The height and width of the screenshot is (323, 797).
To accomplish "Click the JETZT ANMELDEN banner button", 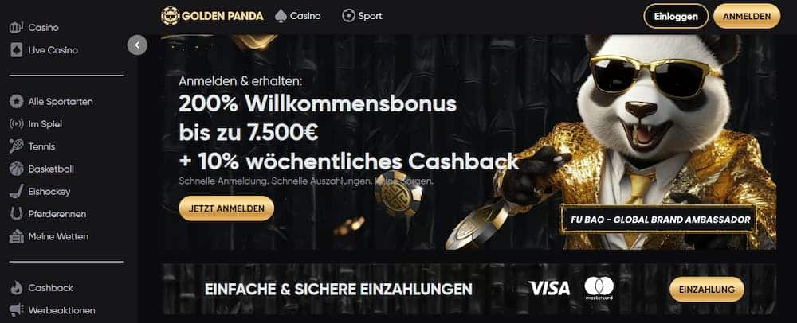I will tap(226, 208).
